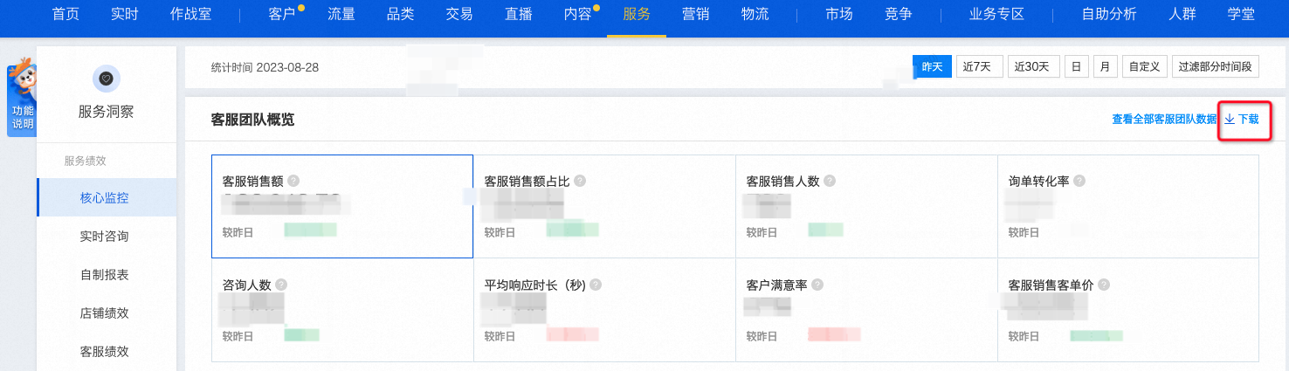
Task: Click the help icon beside 客服销售额
Action: click(293, 181)
